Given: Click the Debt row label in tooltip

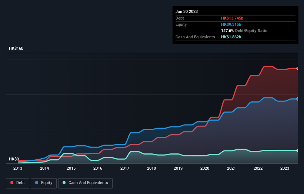Looking at the screenshot, I should click(180, 18).
